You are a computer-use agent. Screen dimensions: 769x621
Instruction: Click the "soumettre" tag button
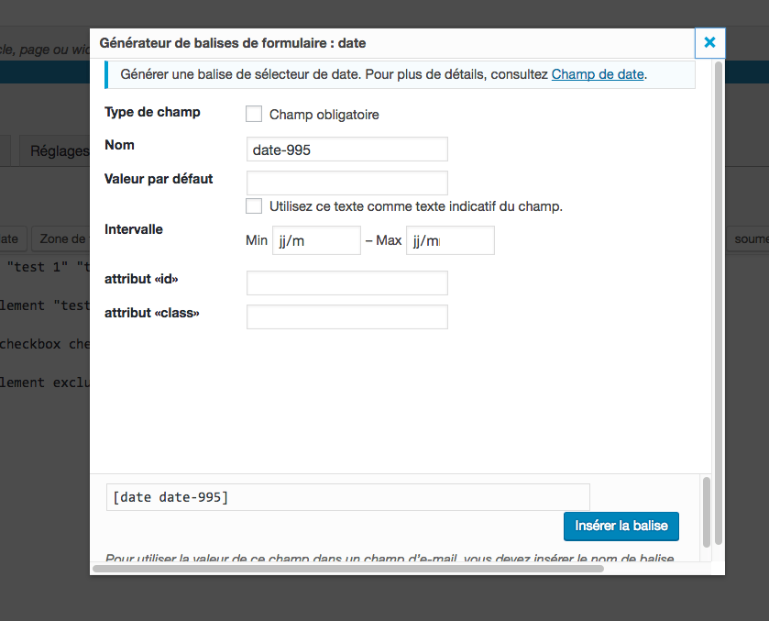[x=750, y=238]
